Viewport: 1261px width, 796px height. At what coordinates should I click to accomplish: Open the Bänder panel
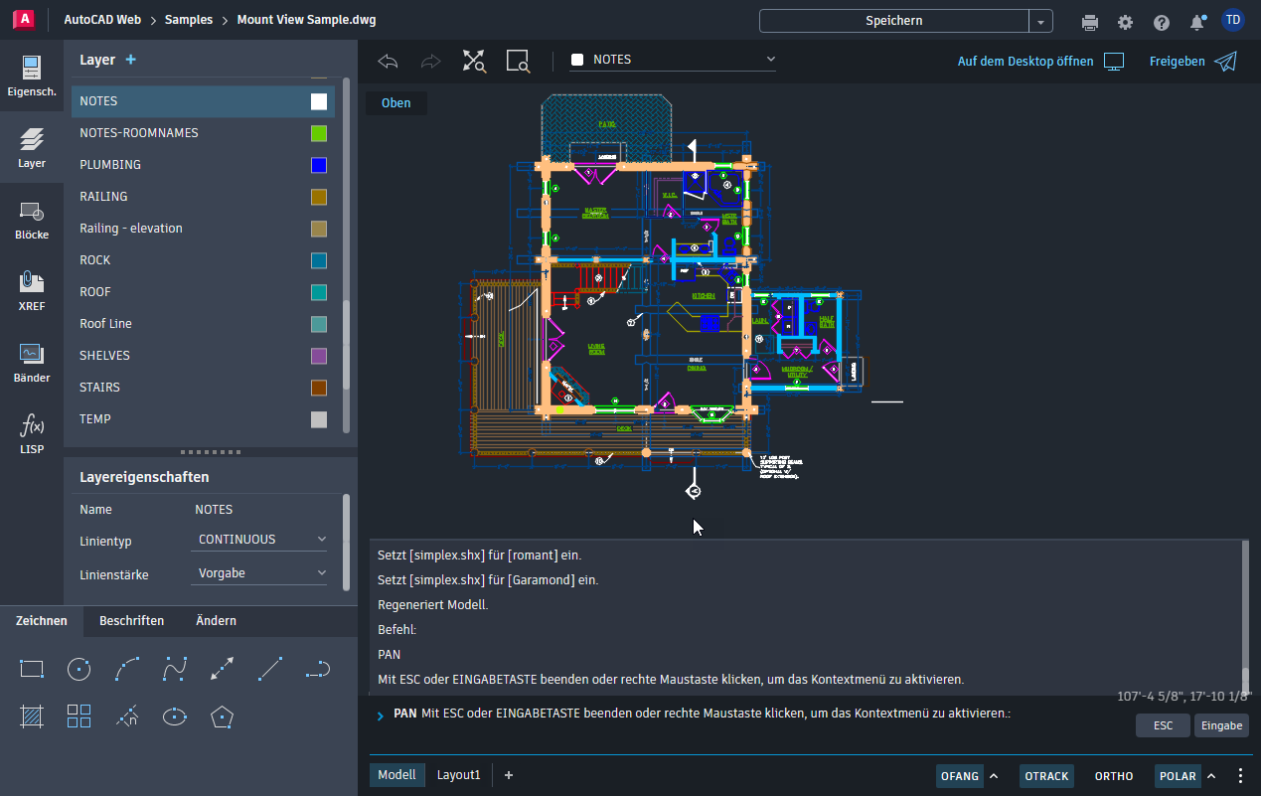(x=32, y=362)
